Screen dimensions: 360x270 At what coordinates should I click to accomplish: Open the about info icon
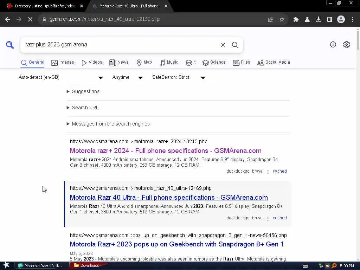[333, 45]
